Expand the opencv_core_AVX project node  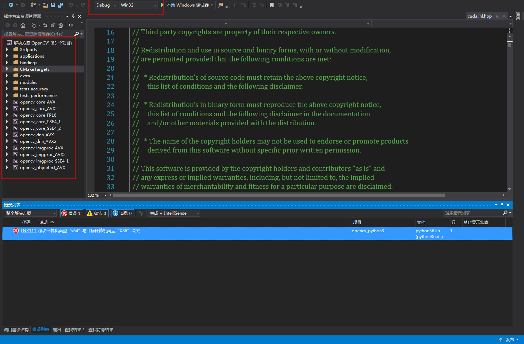point(7,102)
